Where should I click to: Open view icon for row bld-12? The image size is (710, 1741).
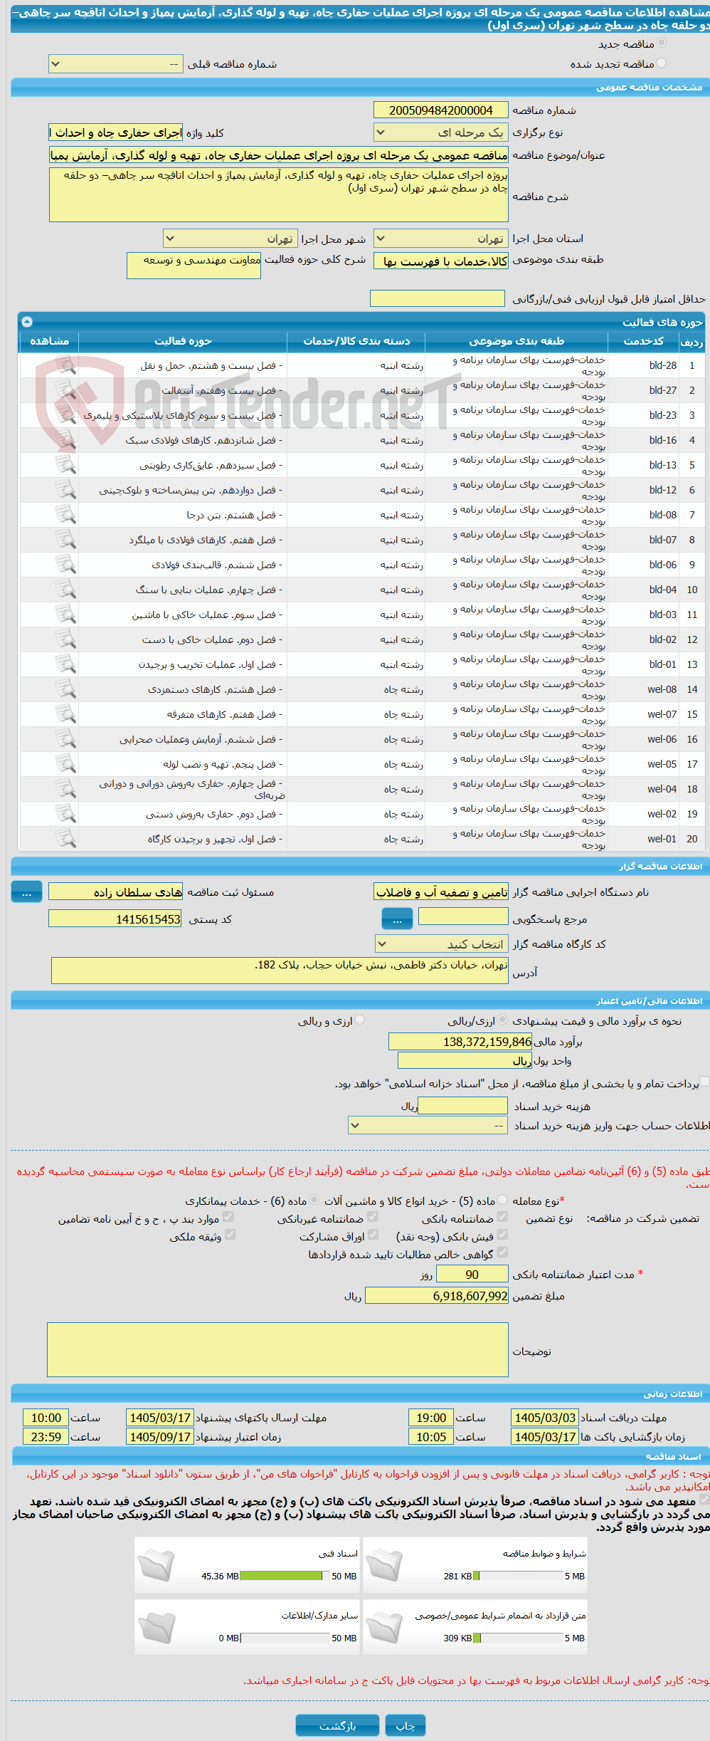[65, 490]
